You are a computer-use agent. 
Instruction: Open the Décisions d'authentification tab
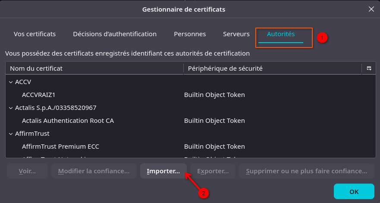point(115,34)
